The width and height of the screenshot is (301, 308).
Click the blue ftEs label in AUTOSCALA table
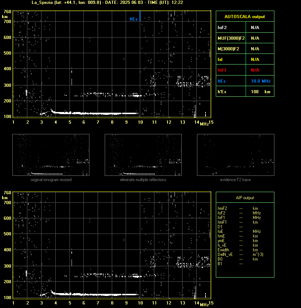[x=221, y=81]
